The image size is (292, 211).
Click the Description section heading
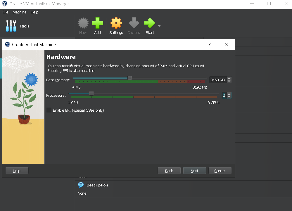97,185
